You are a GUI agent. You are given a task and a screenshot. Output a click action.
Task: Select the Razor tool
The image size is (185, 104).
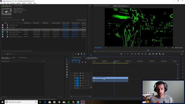pos(67,67)
